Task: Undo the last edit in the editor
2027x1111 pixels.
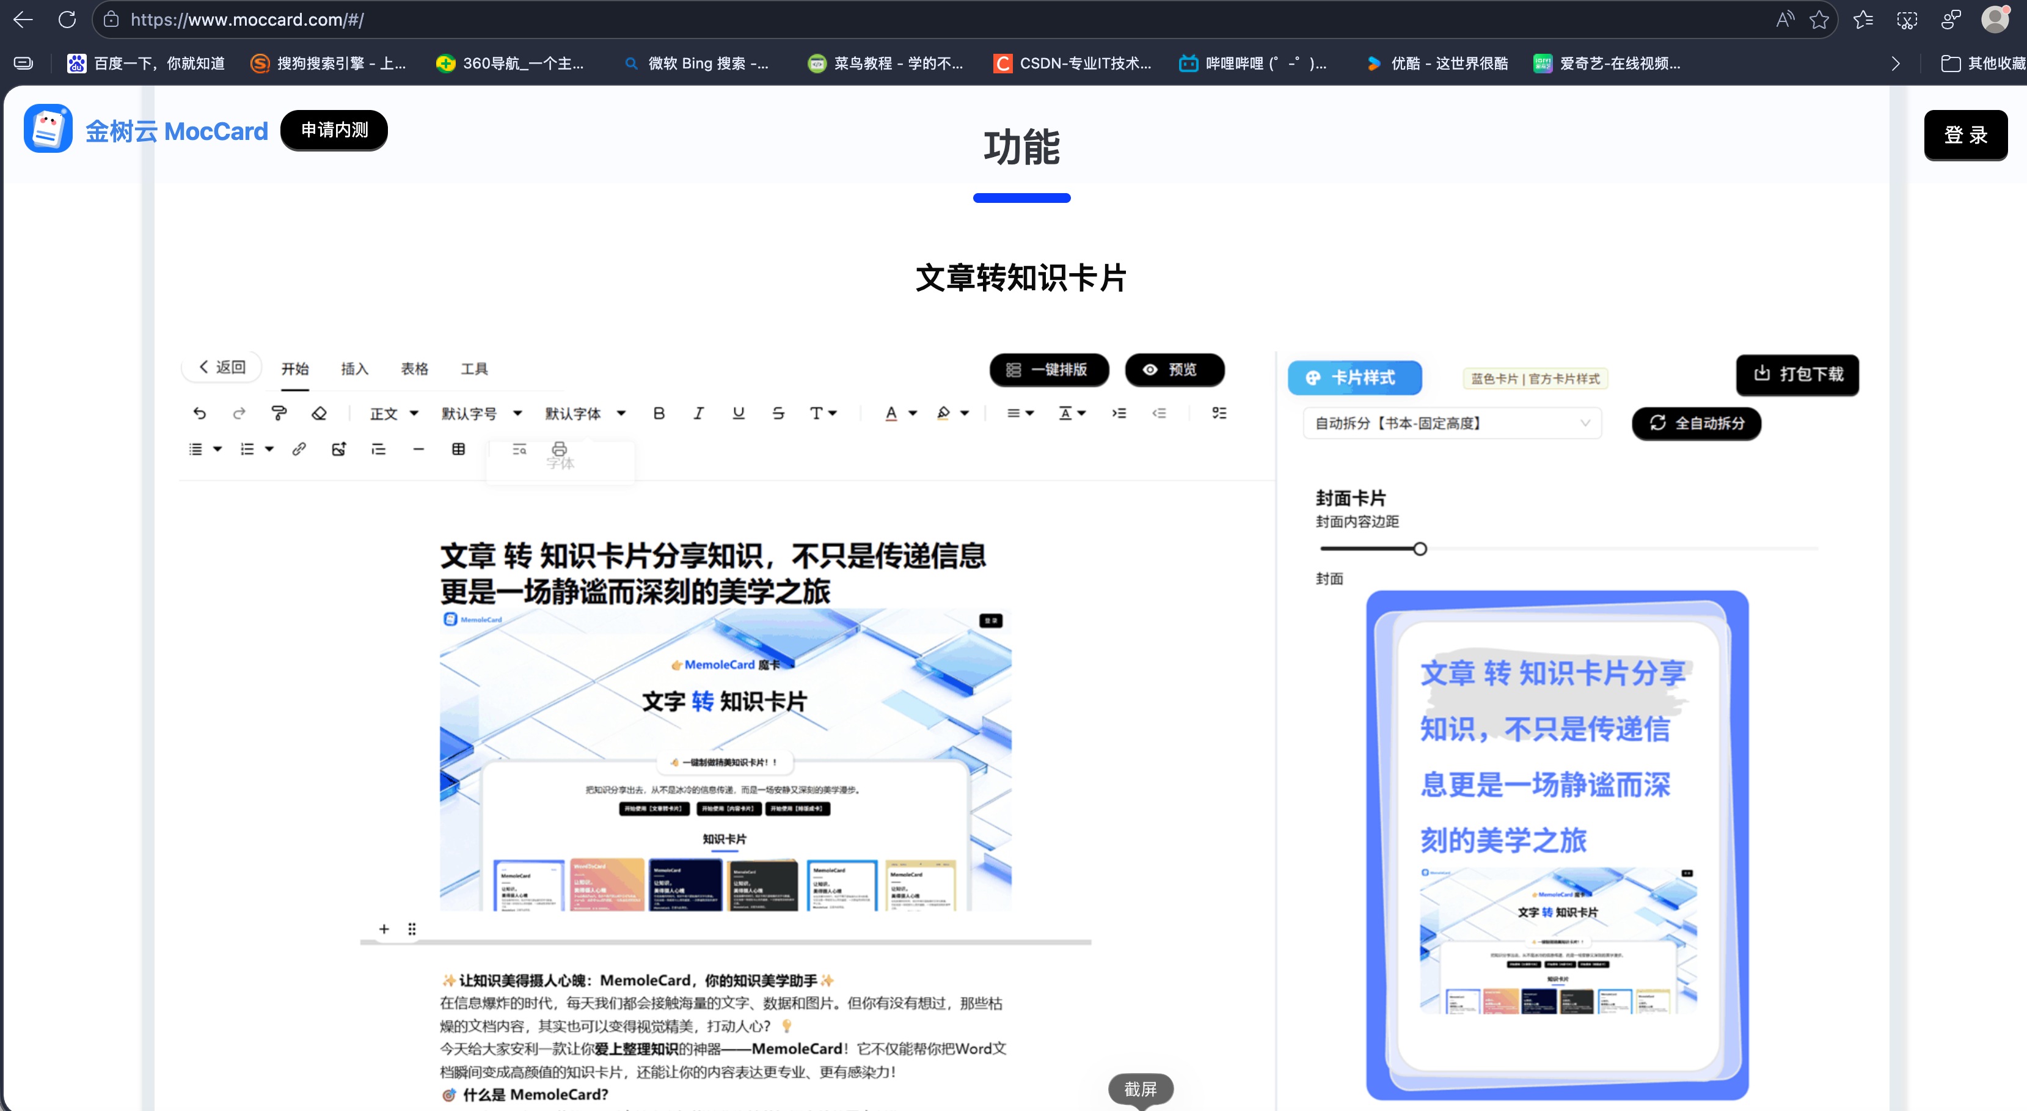Action: tap(200, 413)
